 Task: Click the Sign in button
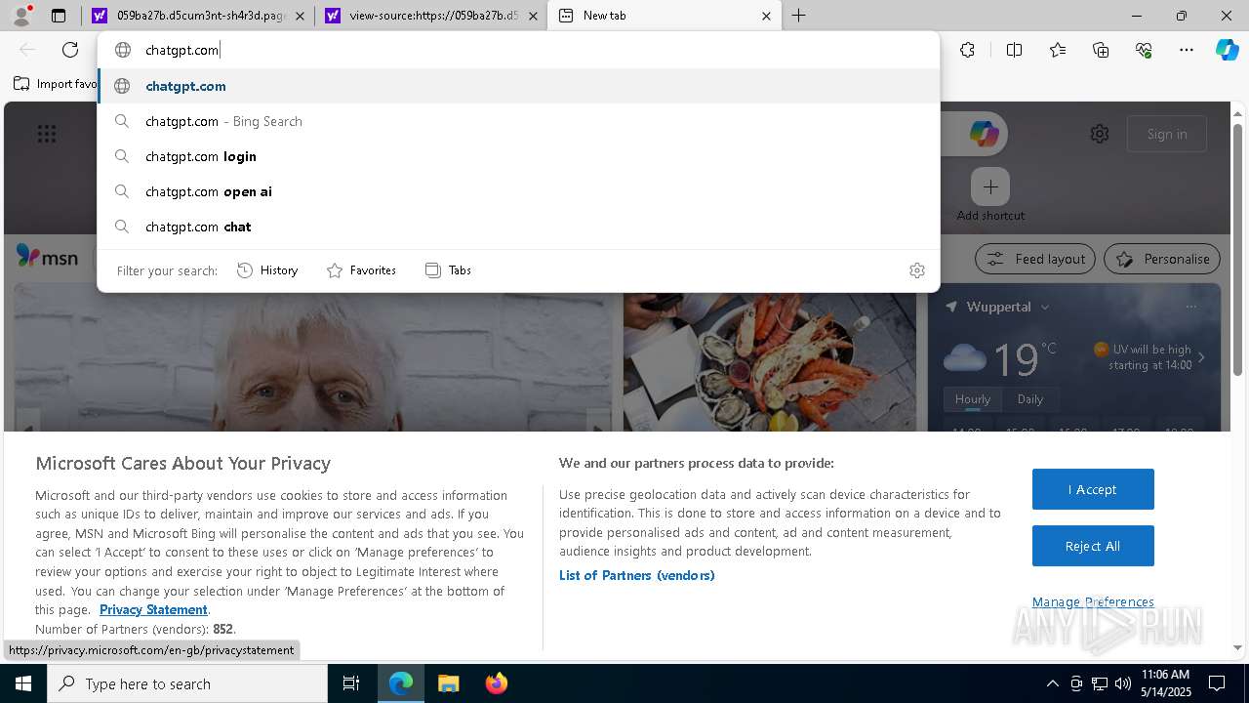point(1167,134)
